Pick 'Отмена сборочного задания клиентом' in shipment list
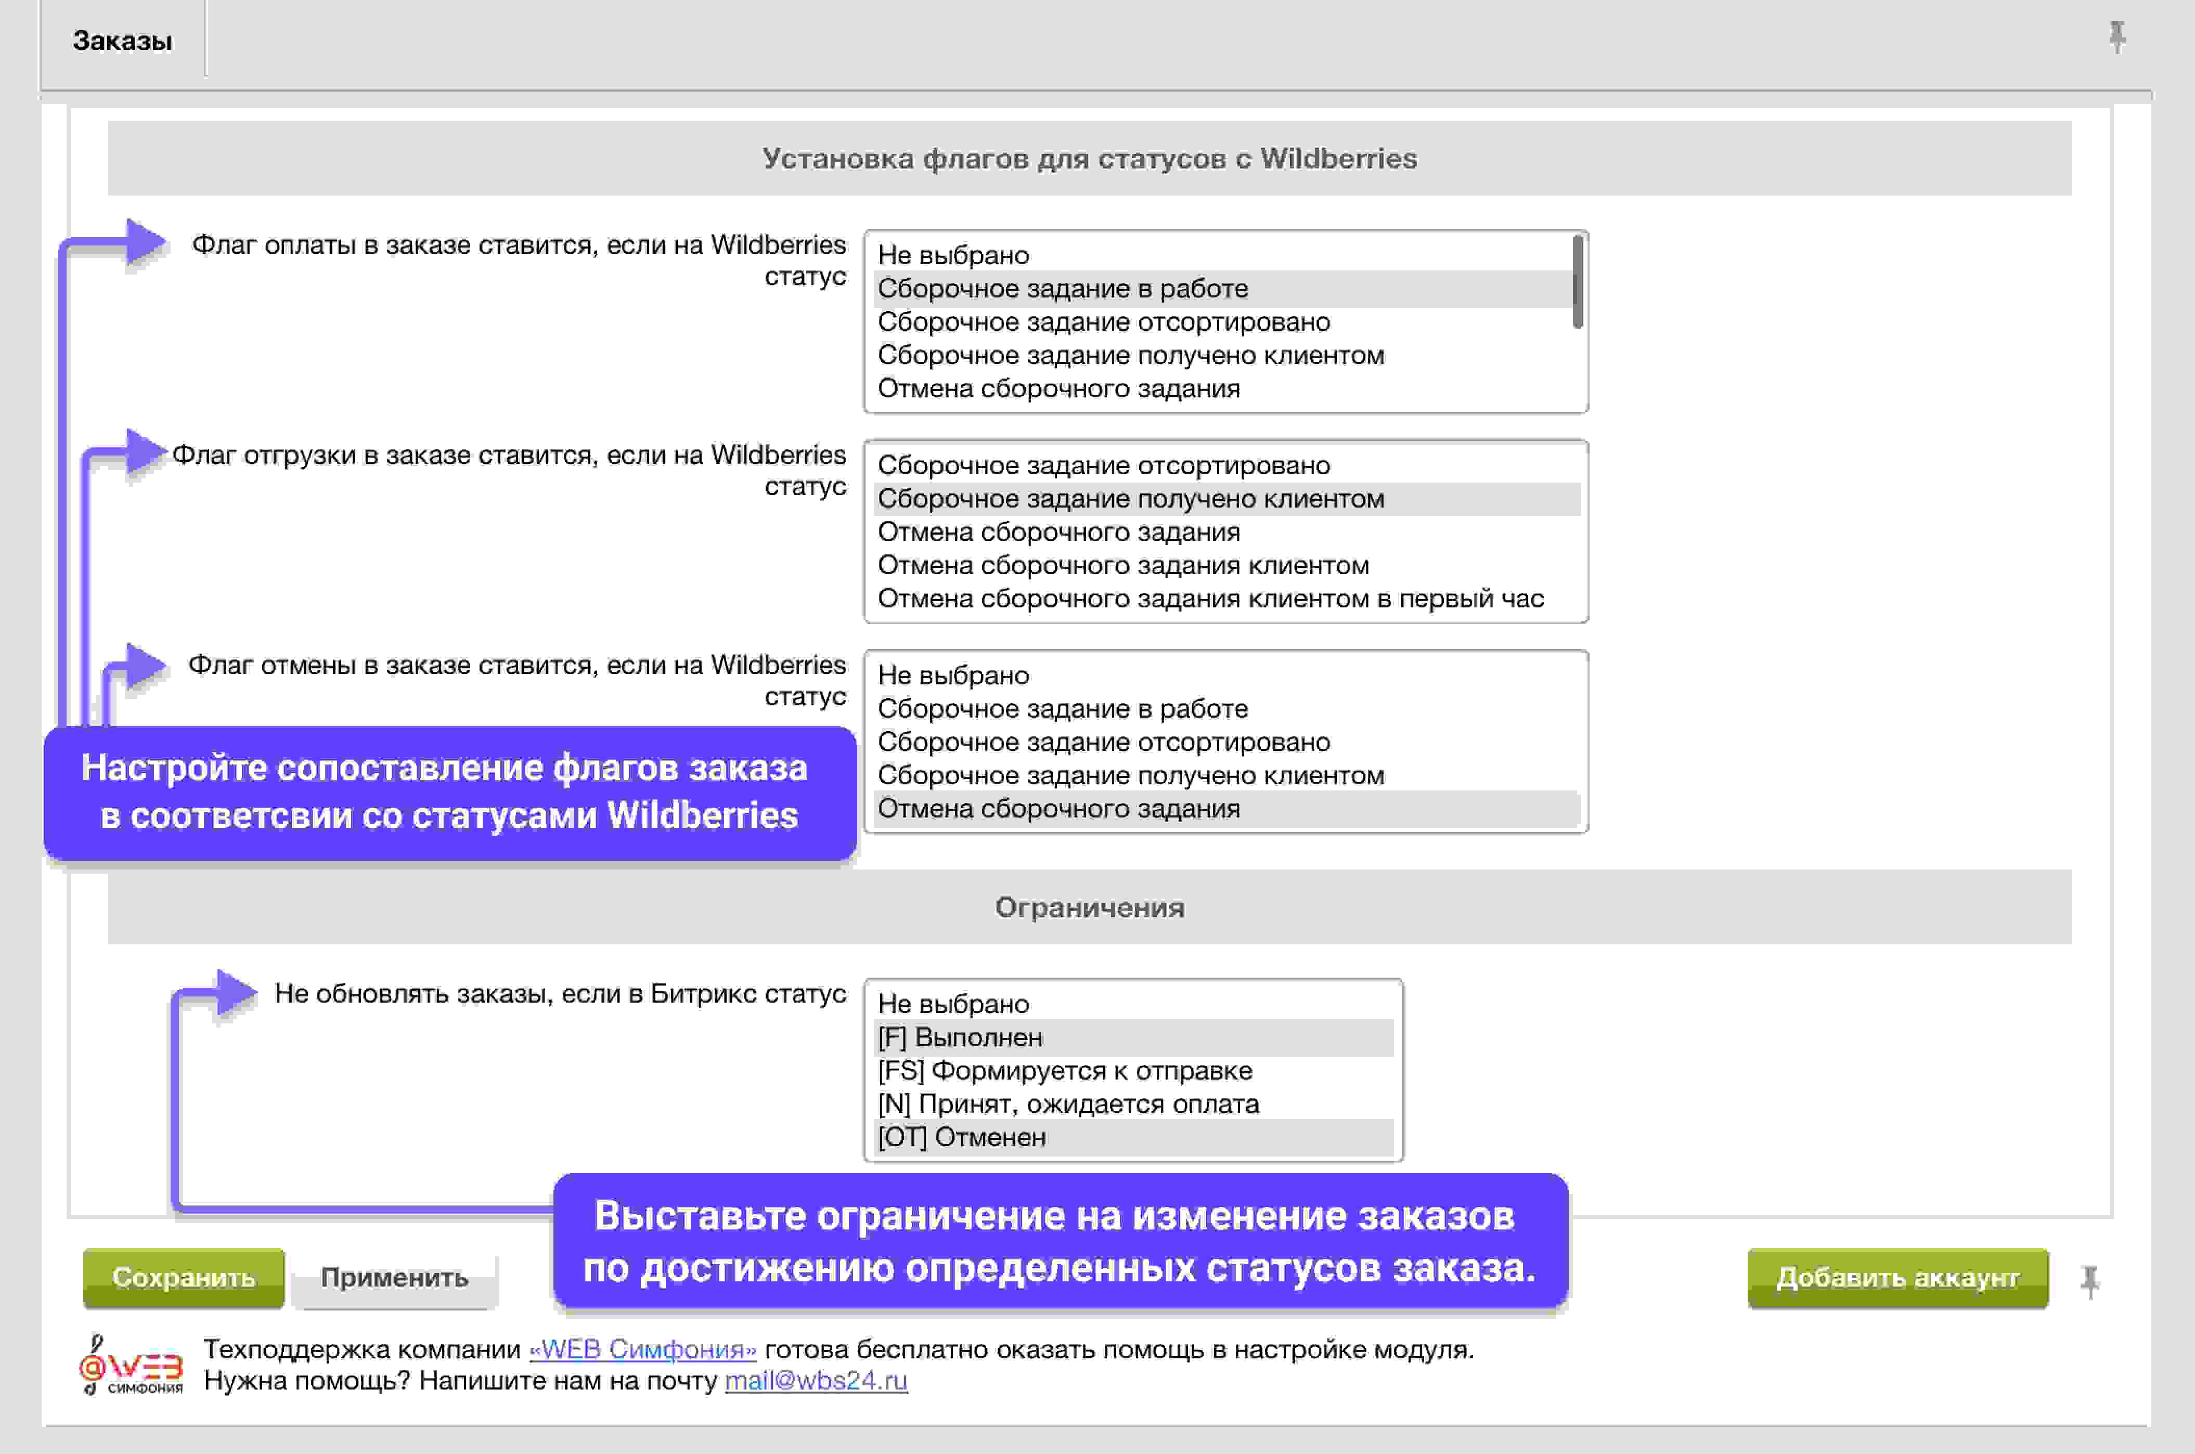 (1227, 566)
